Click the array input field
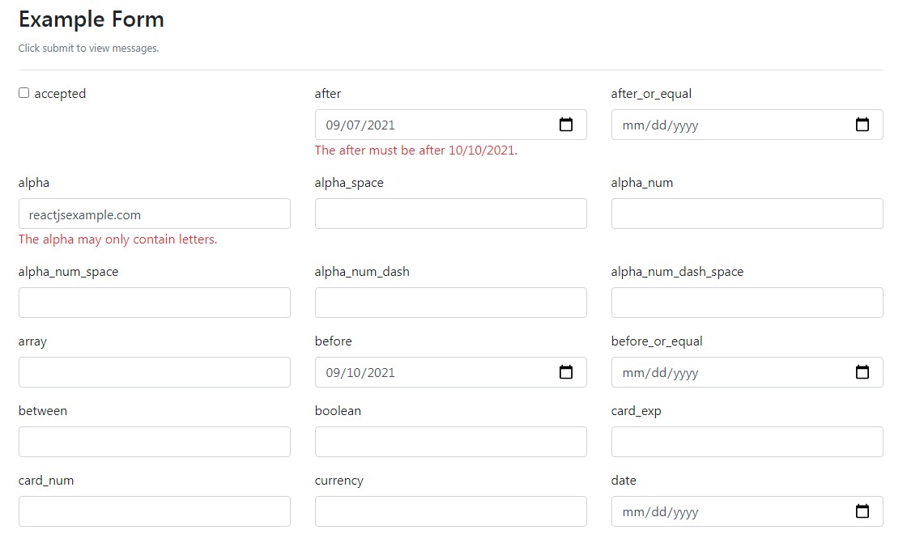907x534 pixels. (154, 372)
